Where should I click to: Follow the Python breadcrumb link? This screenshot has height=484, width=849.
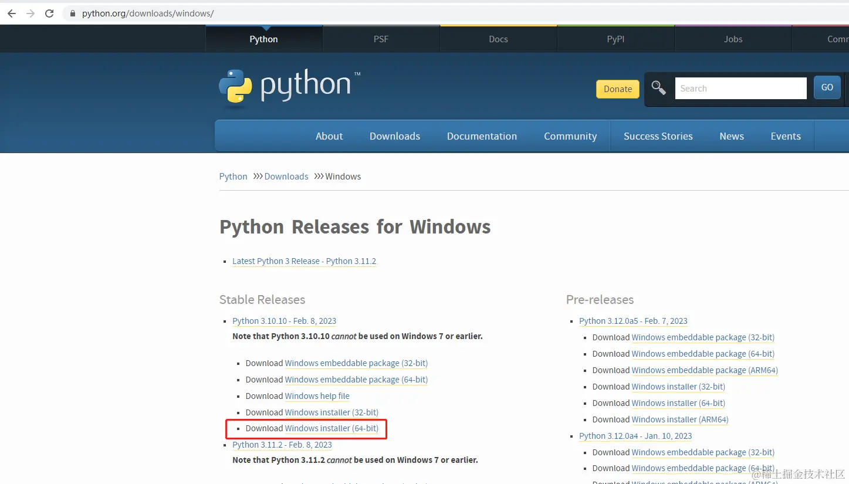click(234, 177)
